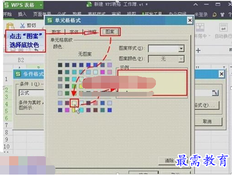This screenshot has width=232, height=175.
Task: Pick the purple swatch in the bottom palette row
Action: tap(88, 110)
